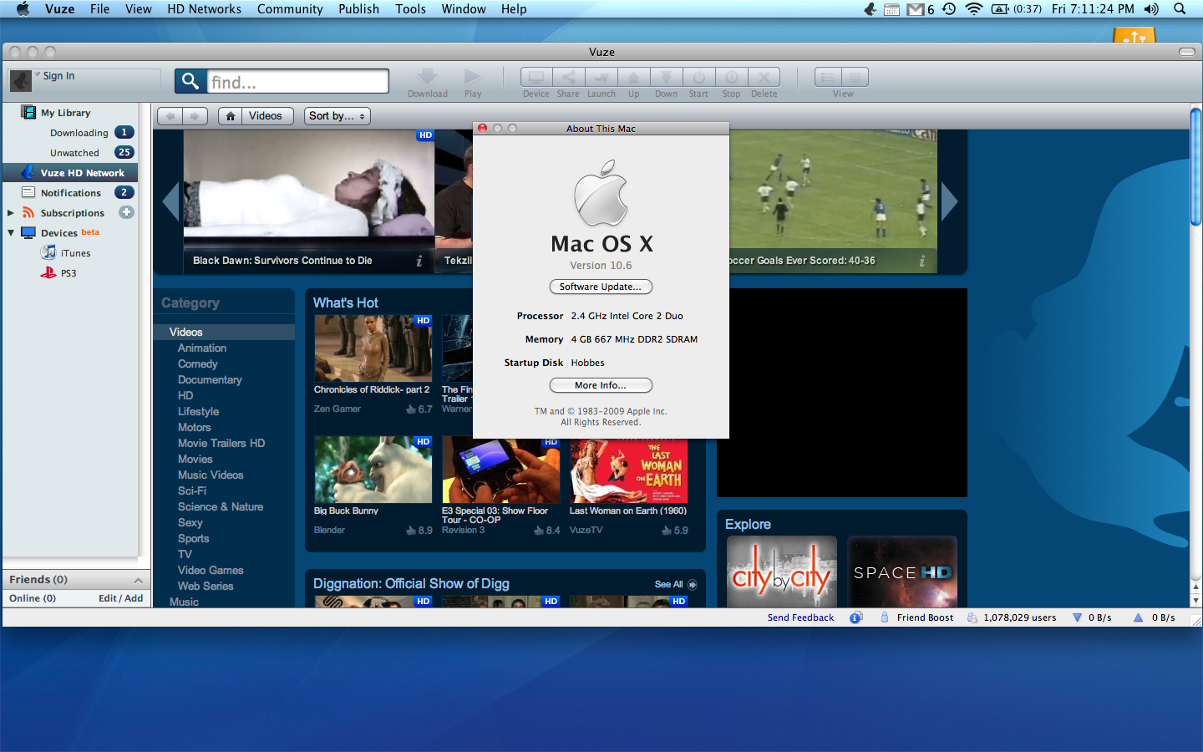Image resolution: width=1203 pixels, height=752 pixels.
Task: Click Send Feedback link
Action: pos(800,618)
